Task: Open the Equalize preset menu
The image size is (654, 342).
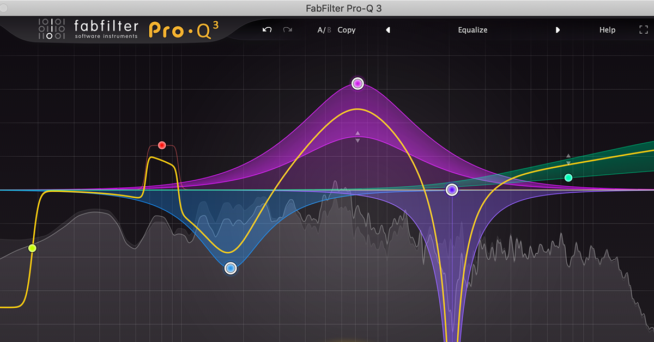Action: click(473, 30)
